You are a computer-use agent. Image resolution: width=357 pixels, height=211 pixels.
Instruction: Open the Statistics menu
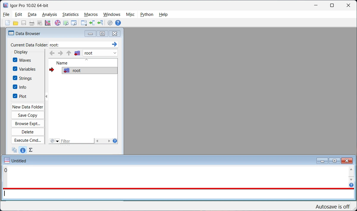coord(71,14)
